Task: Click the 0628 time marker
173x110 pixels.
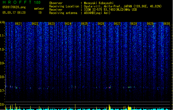Action: [134, 24]
